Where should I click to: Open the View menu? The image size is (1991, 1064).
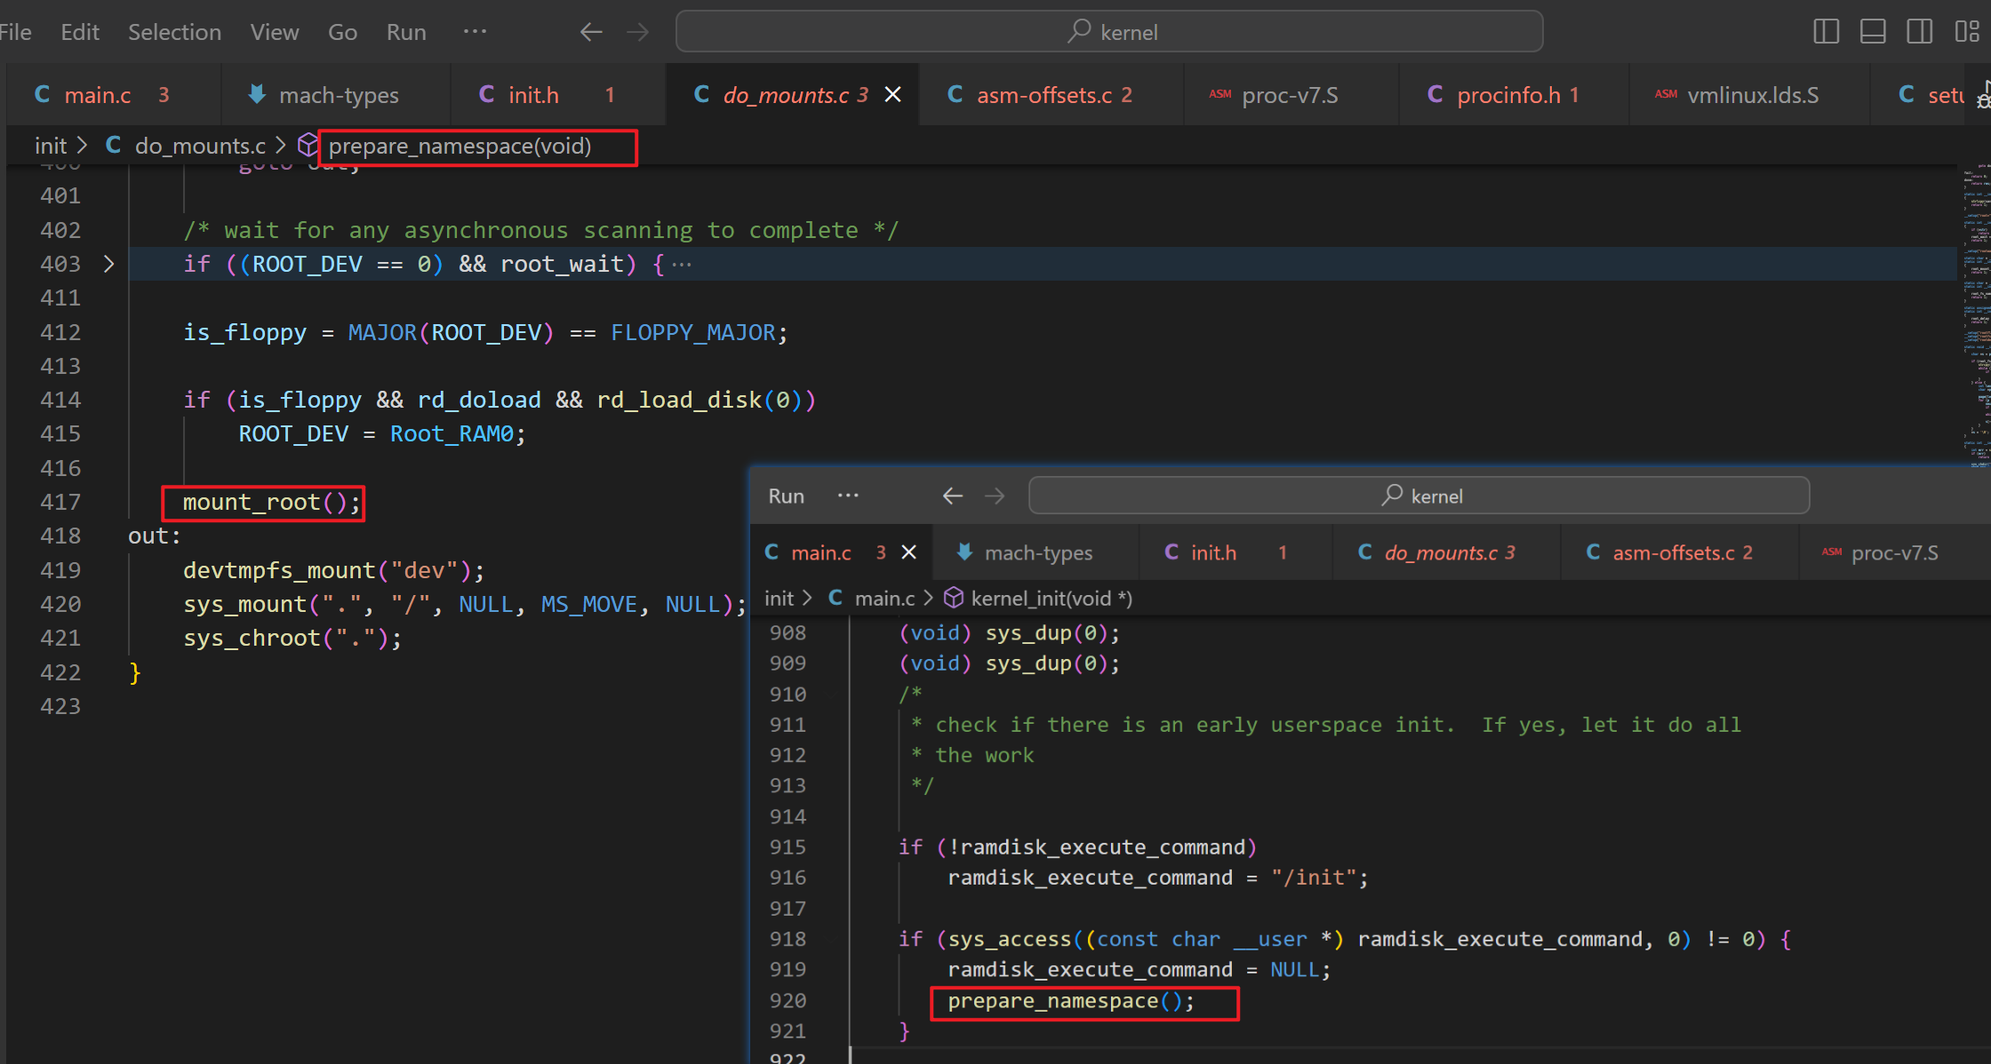(275, 32)
